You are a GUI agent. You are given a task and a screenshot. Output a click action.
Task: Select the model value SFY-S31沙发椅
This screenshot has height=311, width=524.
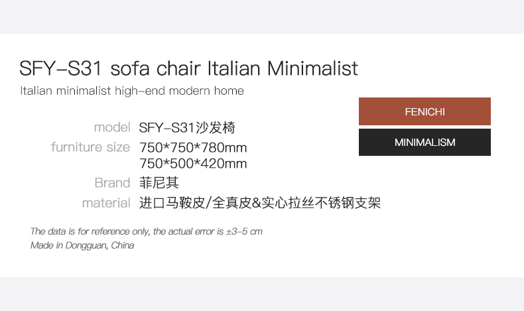coord(187,127)
